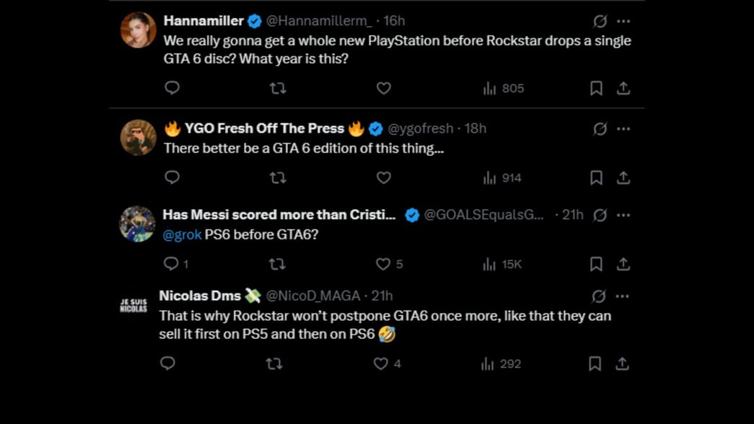Reply to the YGO Fresh GTA 6 tweet

[171, 177]
